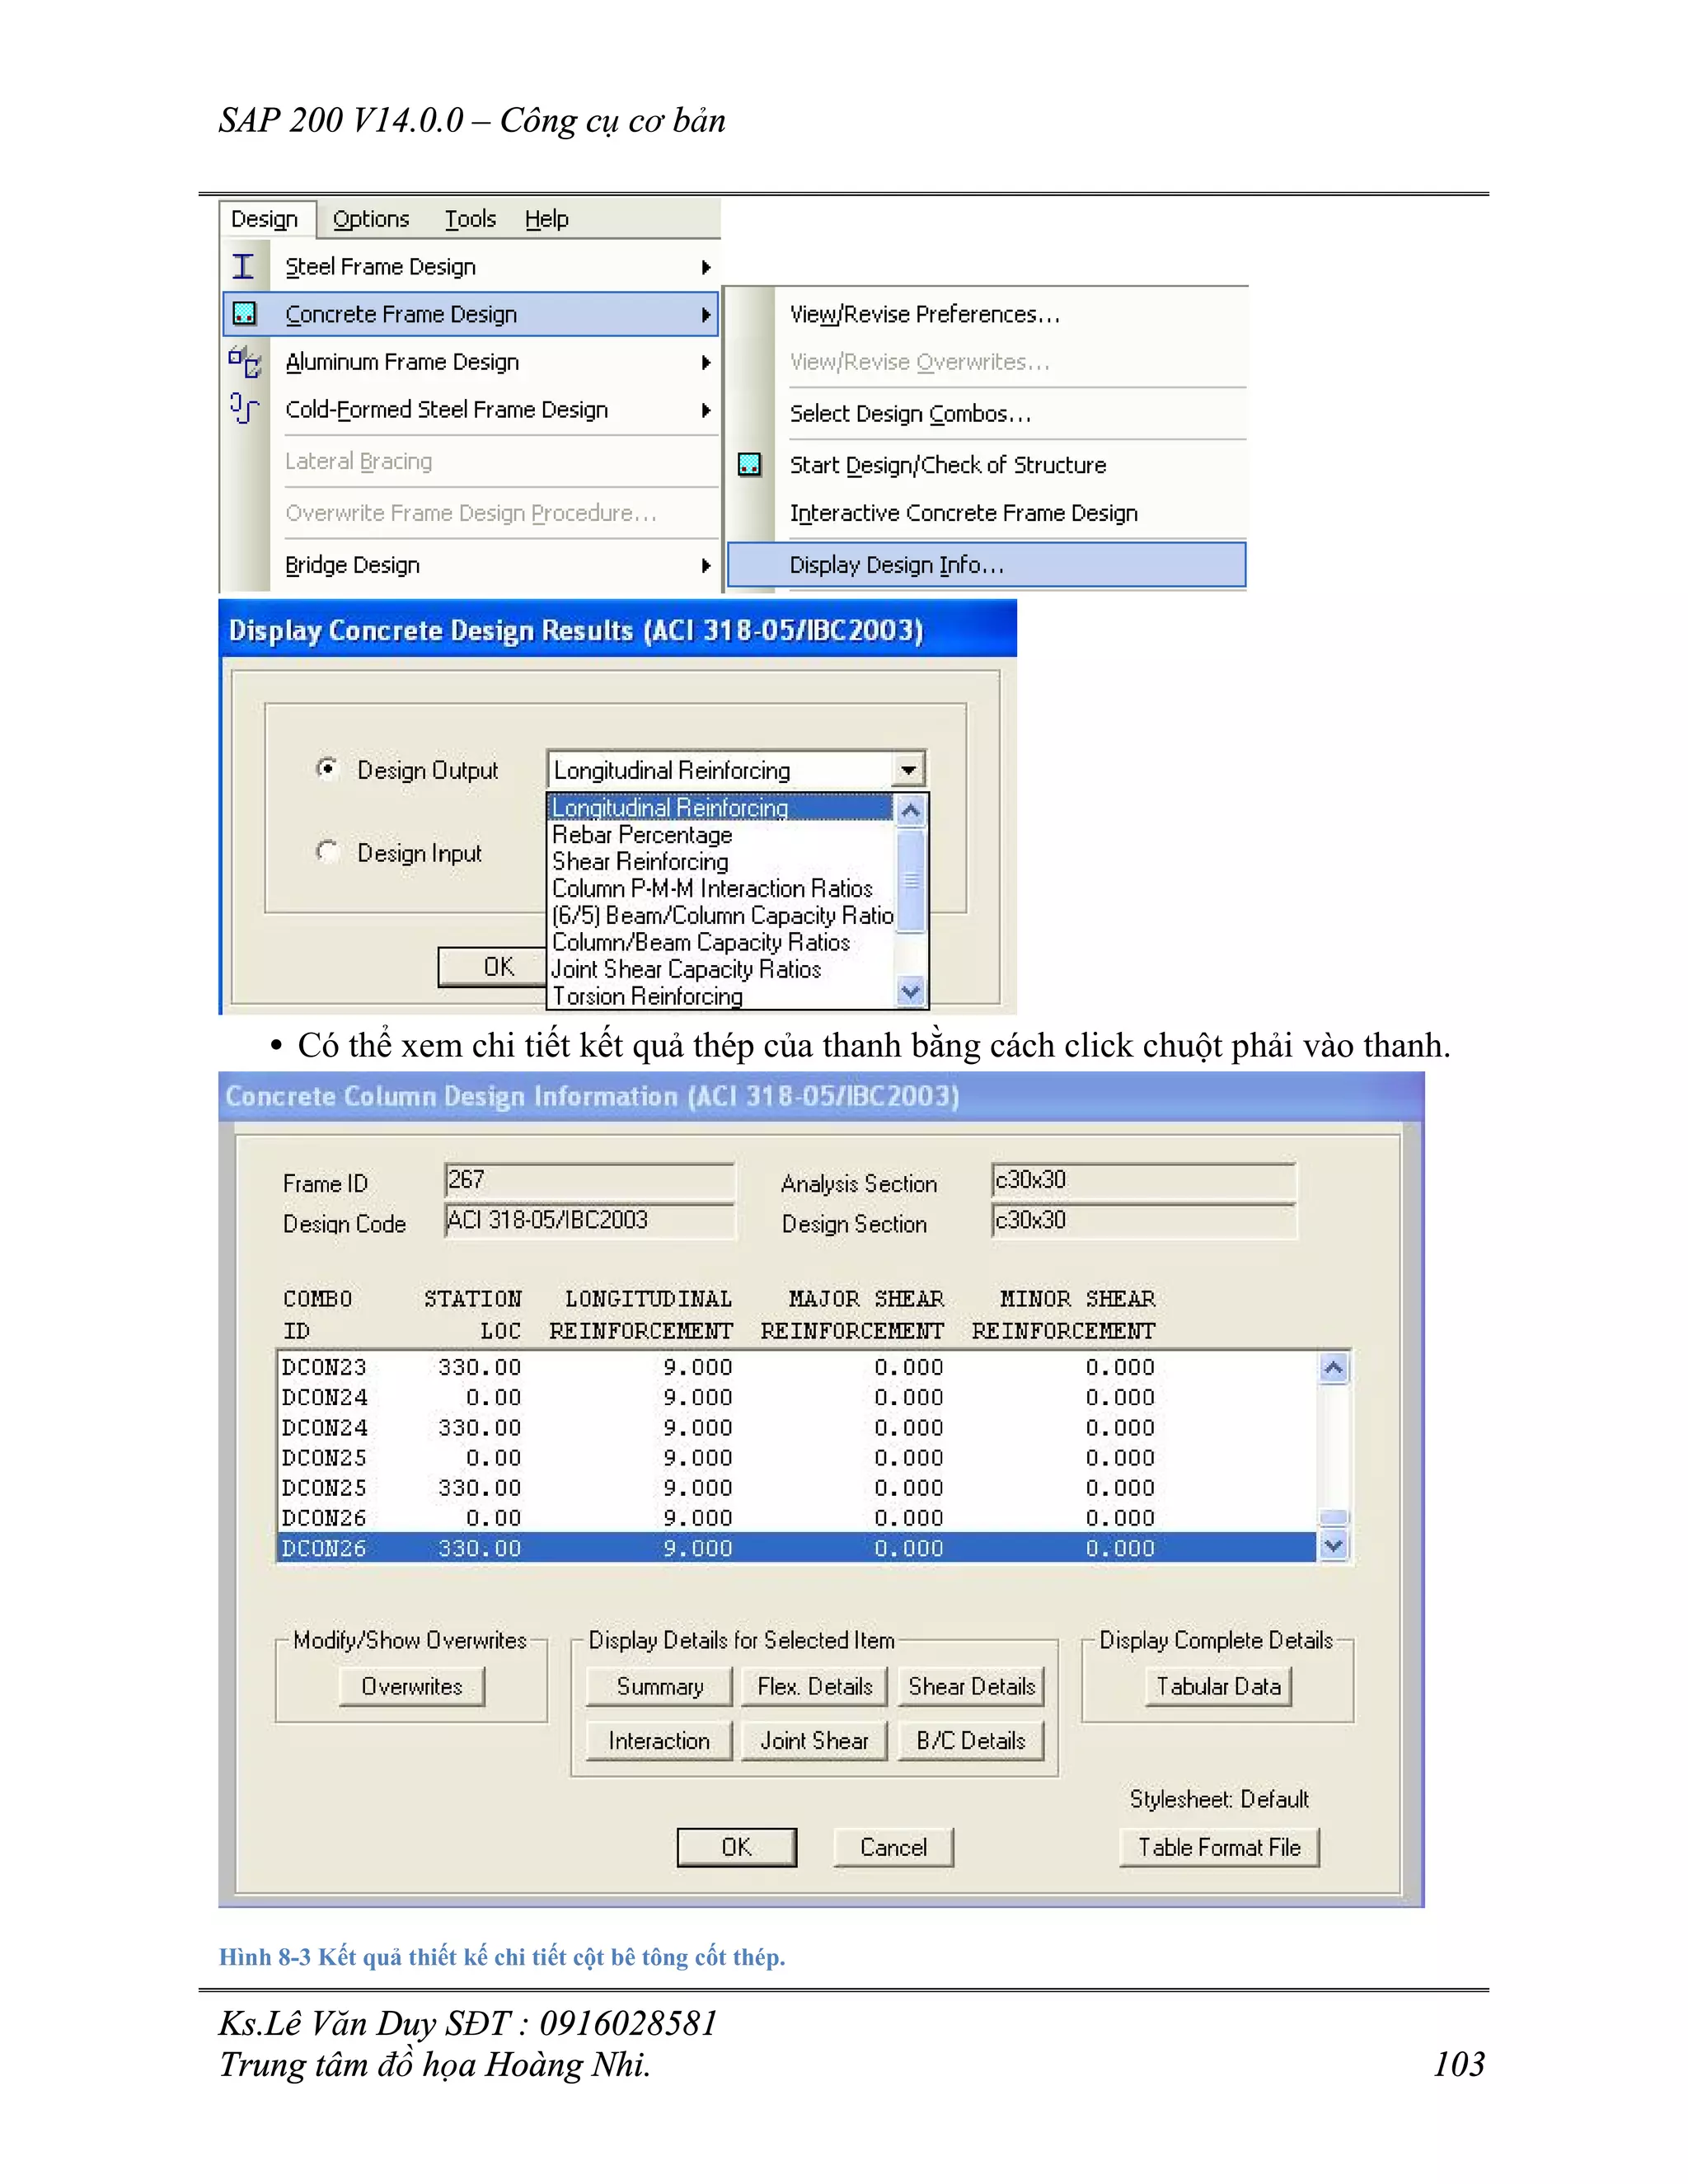Image resolution: width=1688 pixels, height=2184 pixels.
Task: Click the Joint Shear button
Action: 815,1741
